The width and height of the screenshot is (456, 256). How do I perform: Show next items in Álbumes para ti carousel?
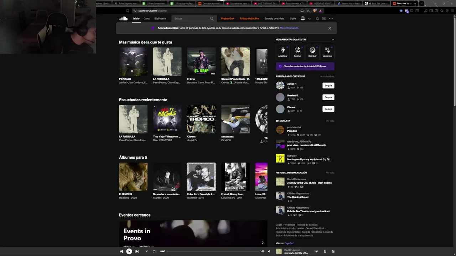click(263, 180)
